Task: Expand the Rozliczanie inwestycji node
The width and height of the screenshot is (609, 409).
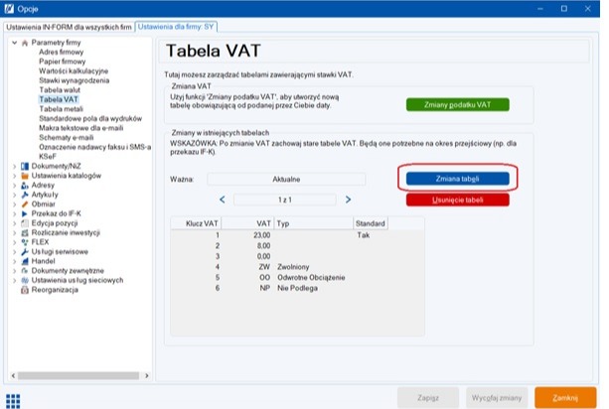Action: point(14,233)
